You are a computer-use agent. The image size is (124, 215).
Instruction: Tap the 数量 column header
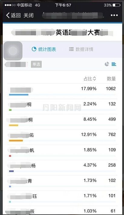(x=111, y=79)
